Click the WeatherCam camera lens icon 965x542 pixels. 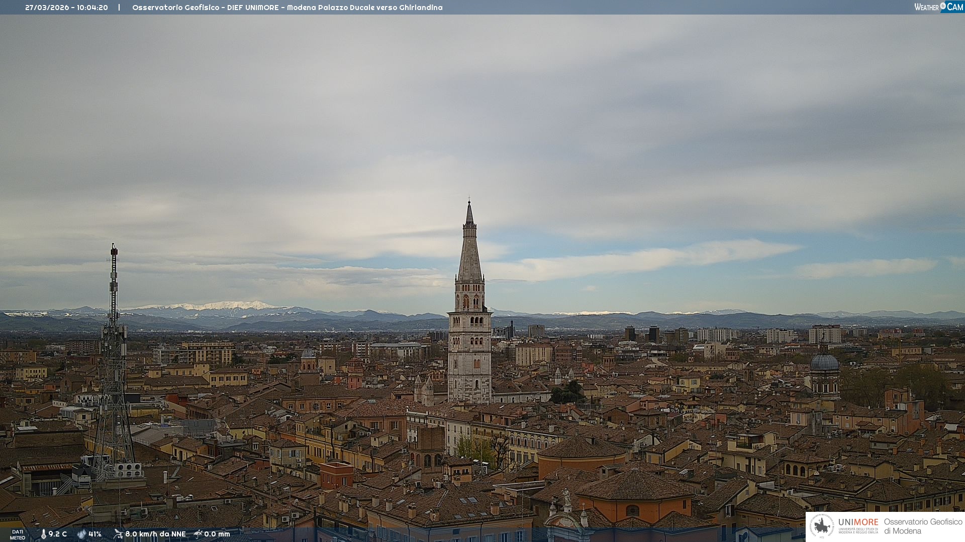[x=943, y=6]
